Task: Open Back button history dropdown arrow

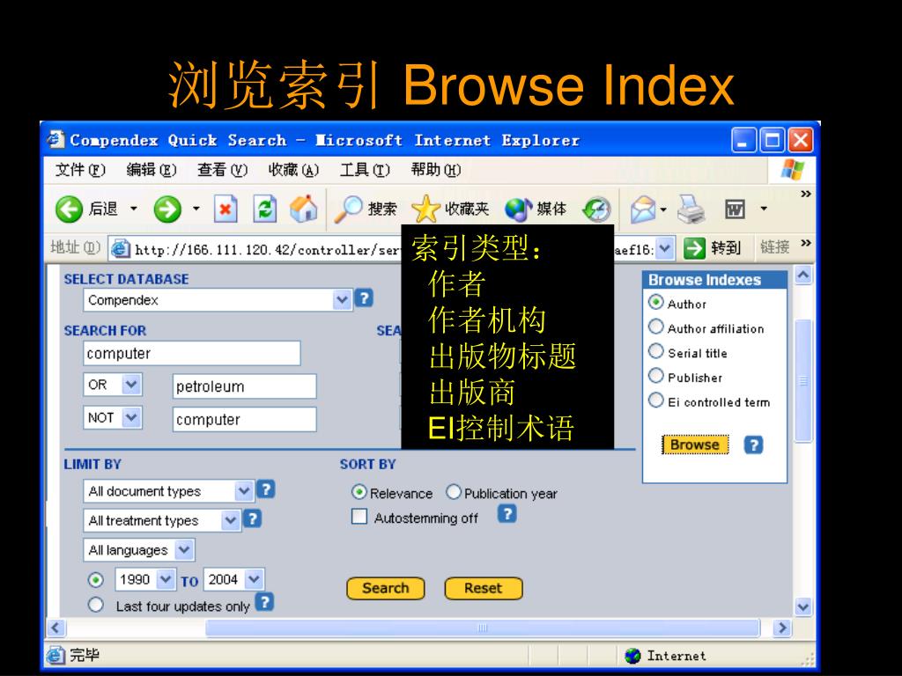Action: (x=134, y=208)
